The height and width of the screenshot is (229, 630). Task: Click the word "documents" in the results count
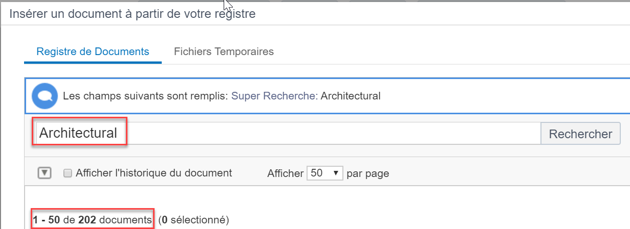[x=125, y=220]
